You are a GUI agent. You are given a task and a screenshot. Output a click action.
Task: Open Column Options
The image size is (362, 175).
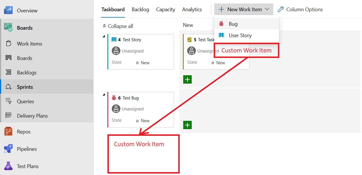(300, 10)
